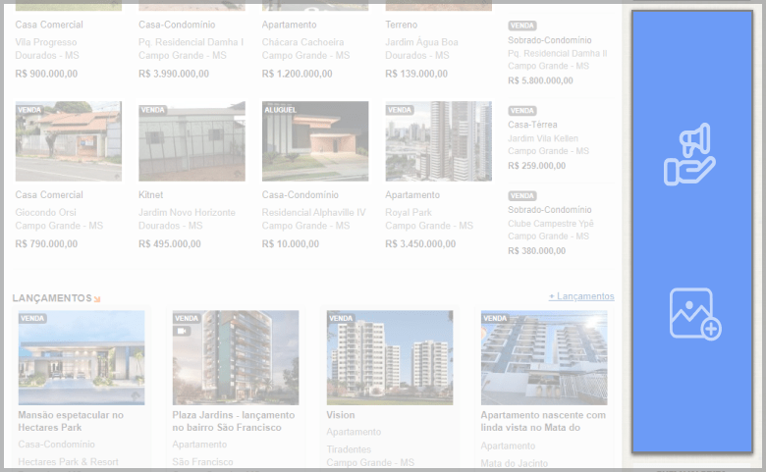Click Sobrado-Condomínio in Pq. Residencial Damha II
The image size is (766, 472).
coord(550,40)
